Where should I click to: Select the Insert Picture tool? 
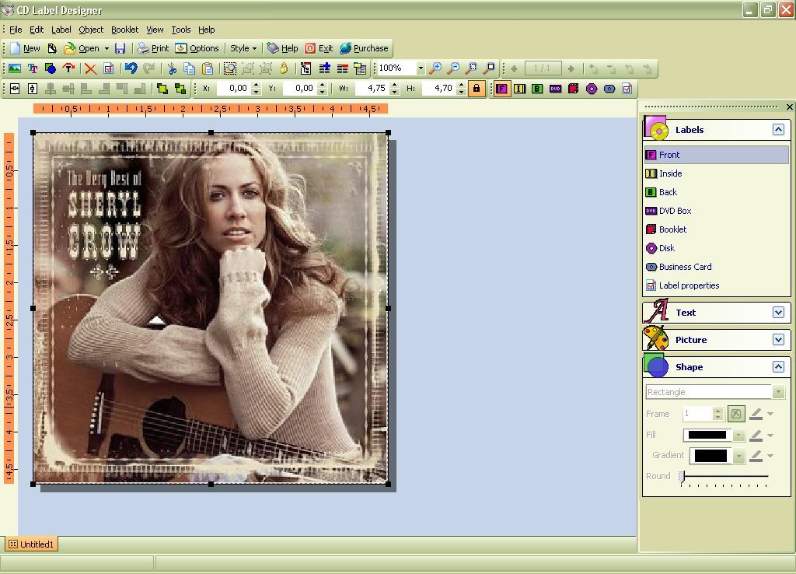(x=16, y=68)
